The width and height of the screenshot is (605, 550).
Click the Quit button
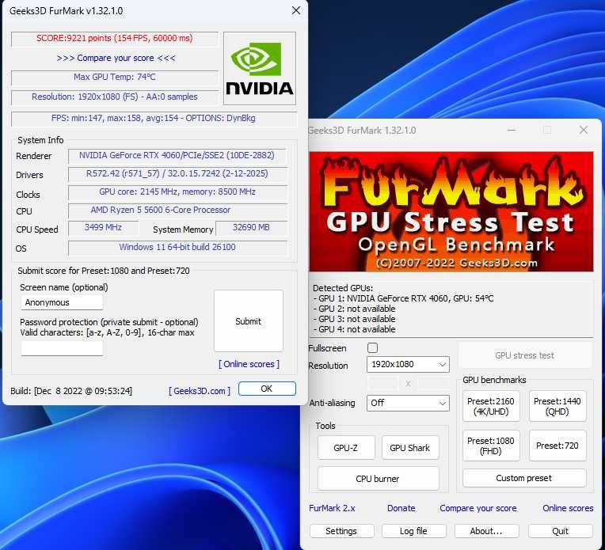pyautogui.click(x=560, y=531)
